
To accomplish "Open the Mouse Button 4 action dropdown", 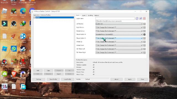I will (119, 34).
